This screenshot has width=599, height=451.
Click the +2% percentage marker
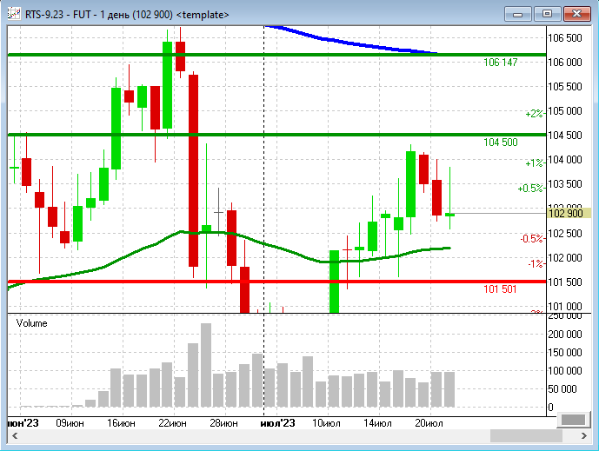tap(534, 114)
